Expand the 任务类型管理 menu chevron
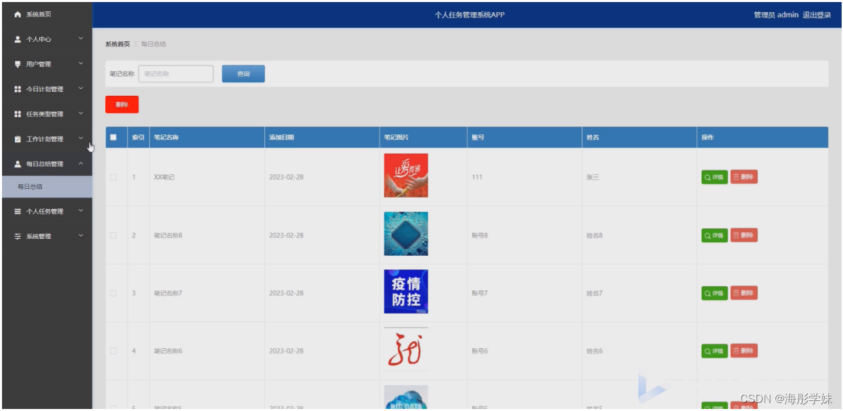Image resolution: width=843 pixels, height=411 pixels. click(81, 113)
